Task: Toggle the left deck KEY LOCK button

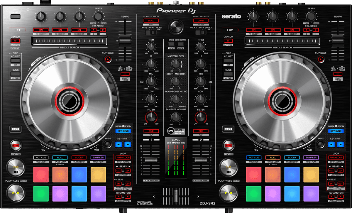Action: click(124, 74)
